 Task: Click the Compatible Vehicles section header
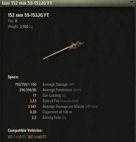25,130
